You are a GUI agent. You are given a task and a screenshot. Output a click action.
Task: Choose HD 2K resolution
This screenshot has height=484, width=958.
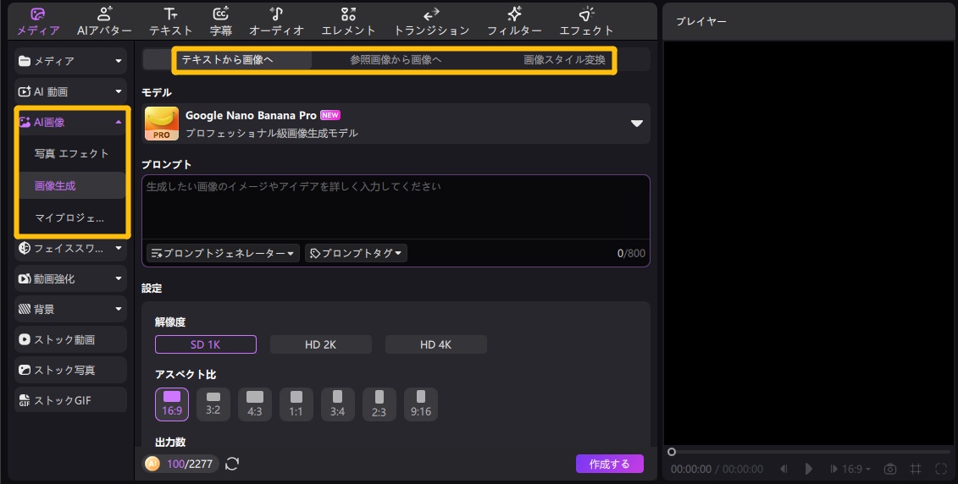click(321, 344)
